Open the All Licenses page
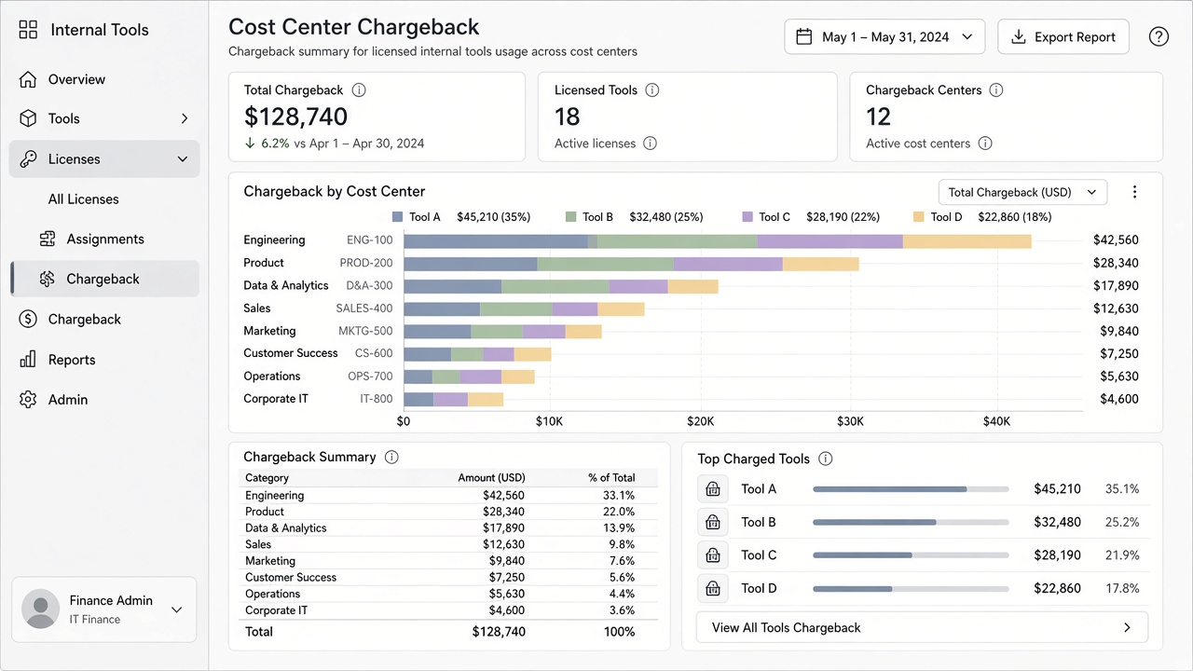Viewport: 1193px width, 671px height. point(84,199)
